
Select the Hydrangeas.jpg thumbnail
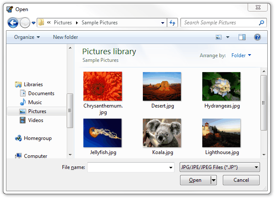tap(222, 87)
